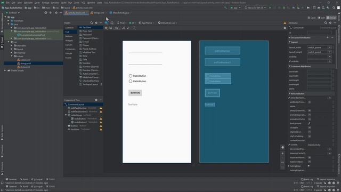The image size is (341, 192).
Task: Select the Buttons palette category
Action: 69,36
